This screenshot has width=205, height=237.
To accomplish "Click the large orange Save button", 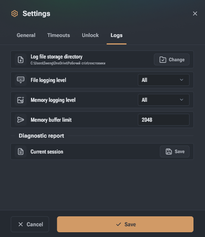I will (125, 224).
